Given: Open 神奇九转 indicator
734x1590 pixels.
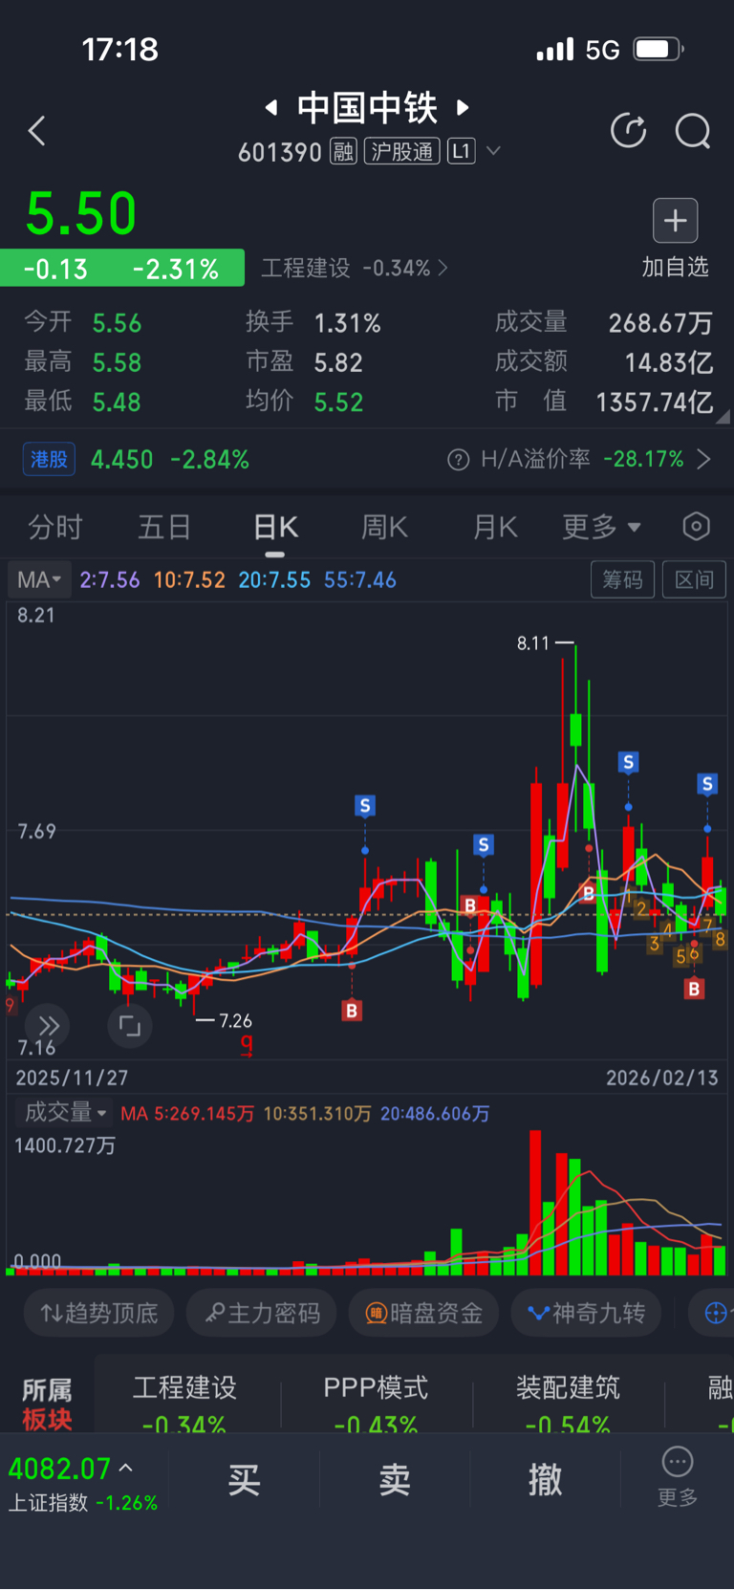Looking at the screenshot, I should click(587, 1313).
